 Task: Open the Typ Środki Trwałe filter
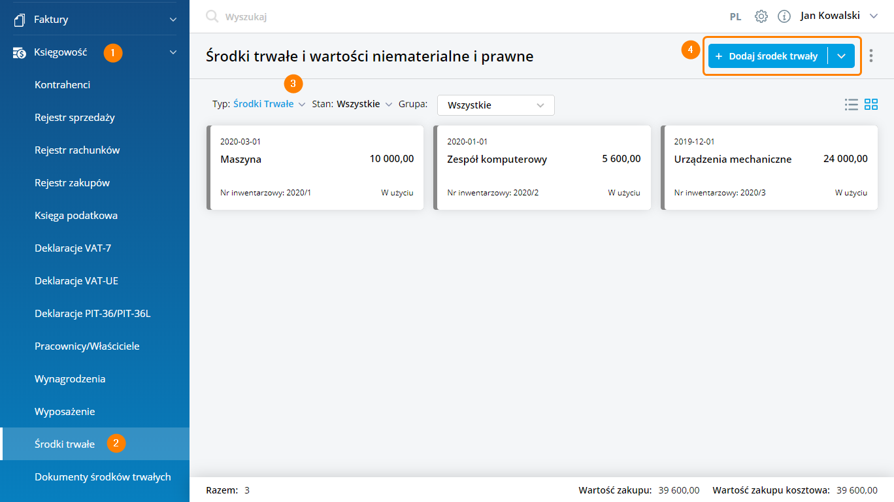[269, 104]
